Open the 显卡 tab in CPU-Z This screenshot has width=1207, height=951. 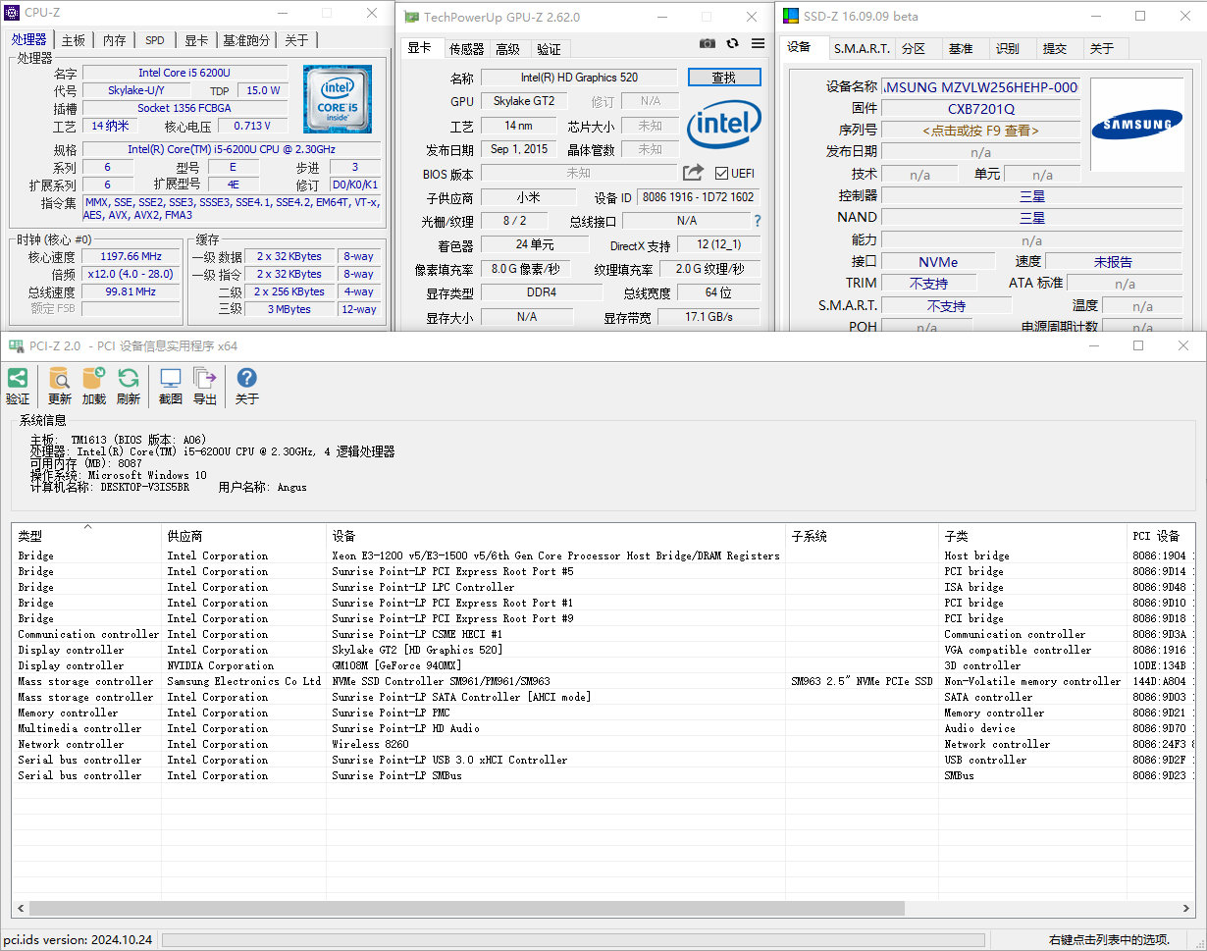point(196,40)
